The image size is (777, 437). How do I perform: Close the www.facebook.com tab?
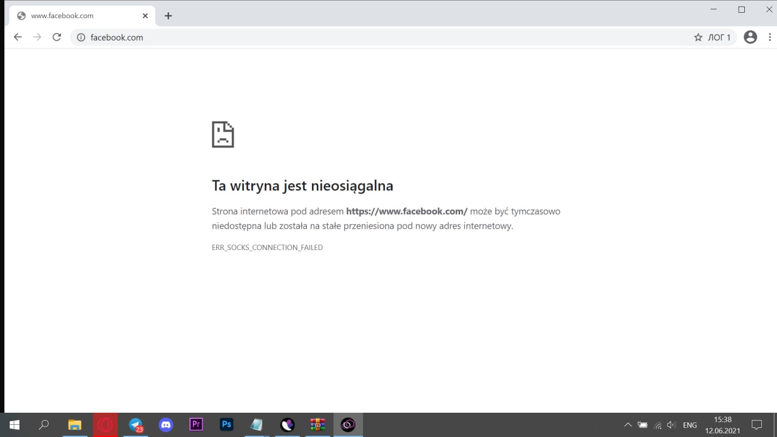145,16
